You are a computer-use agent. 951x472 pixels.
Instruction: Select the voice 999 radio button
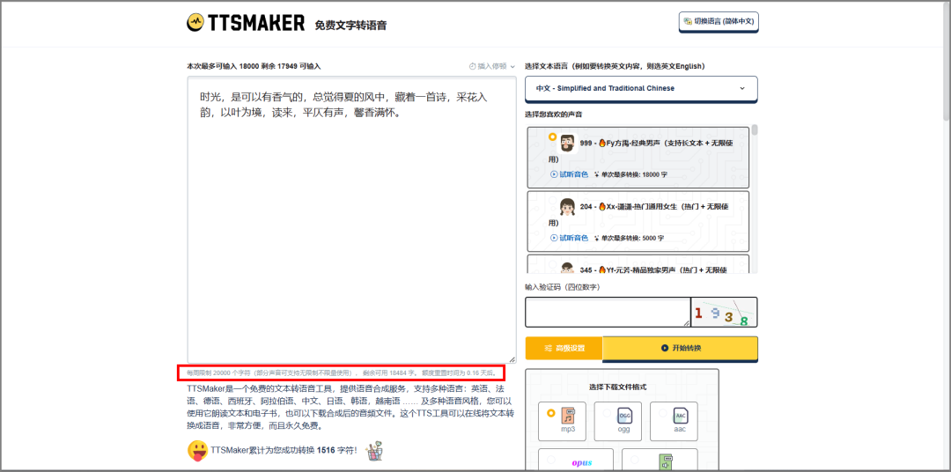pyautogui.click(x=552, y=137)
